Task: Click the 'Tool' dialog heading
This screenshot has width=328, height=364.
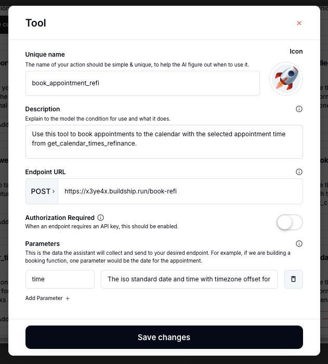Action: pyautogui.click(x=36, y=23)
